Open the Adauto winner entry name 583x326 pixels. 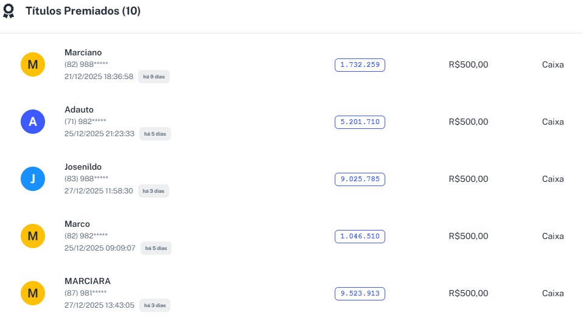point(79,109)
